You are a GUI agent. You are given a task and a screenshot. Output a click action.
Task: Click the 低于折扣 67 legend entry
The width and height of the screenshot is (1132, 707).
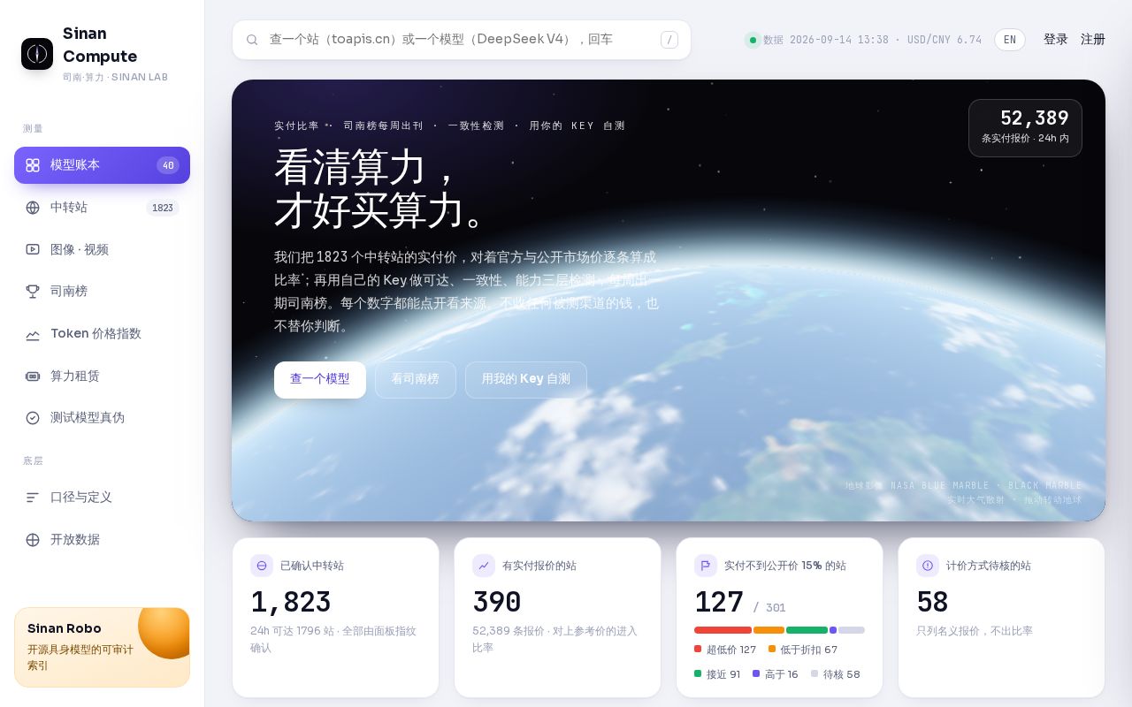click(x=803, y=650)
